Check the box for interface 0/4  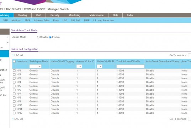click(14, 82)
